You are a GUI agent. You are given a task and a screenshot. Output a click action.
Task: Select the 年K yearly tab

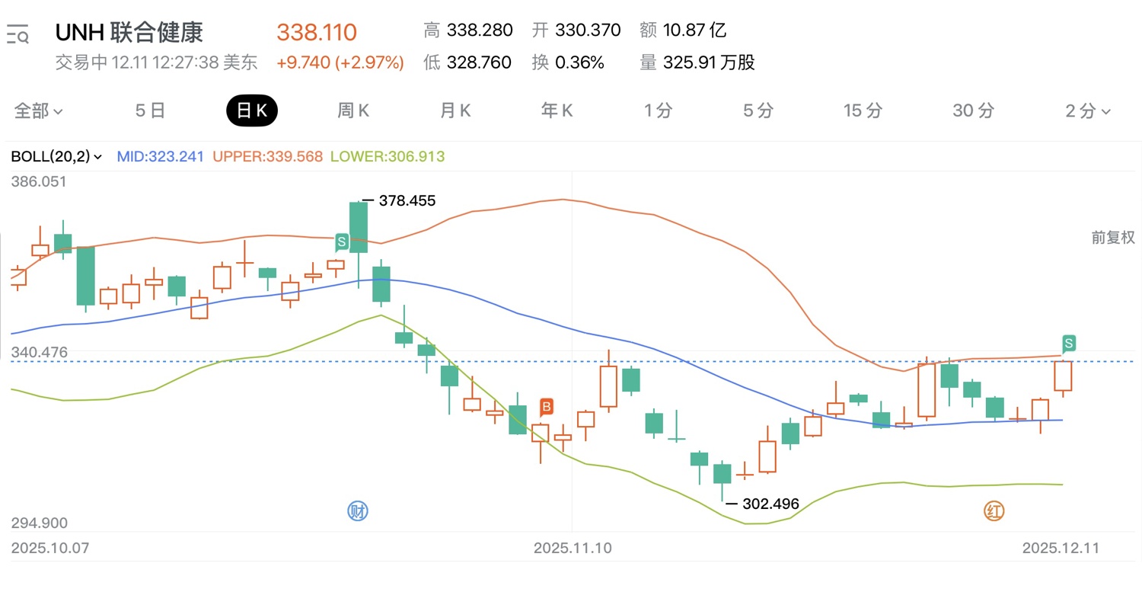557,111
